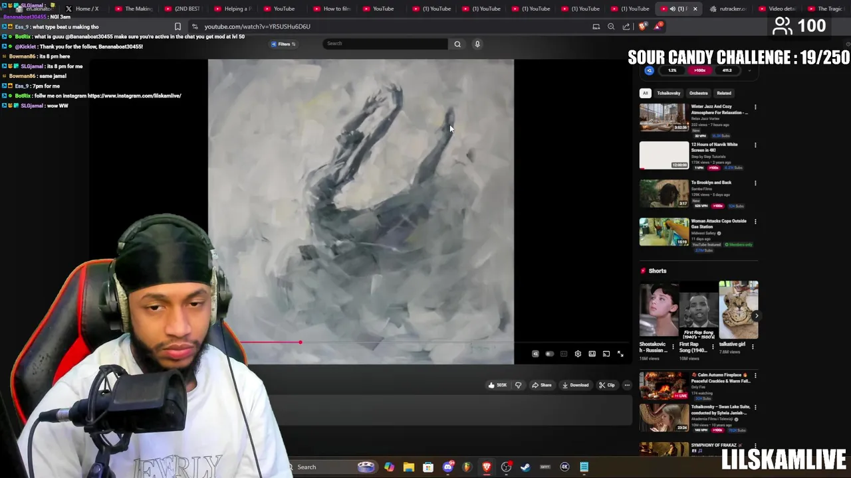Click the blue IQ icon in stats bar
The image size is (851, 478).
(x=650, y=70)
